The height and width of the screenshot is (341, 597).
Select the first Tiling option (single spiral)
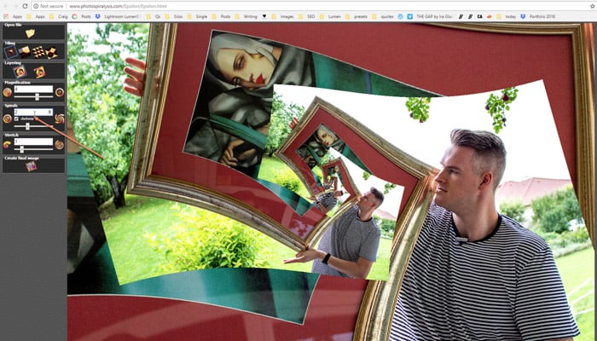[x=10, y=52]
